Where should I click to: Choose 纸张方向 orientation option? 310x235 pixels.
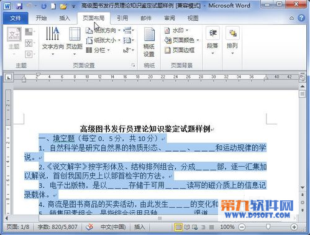click(x=103, y=30)
